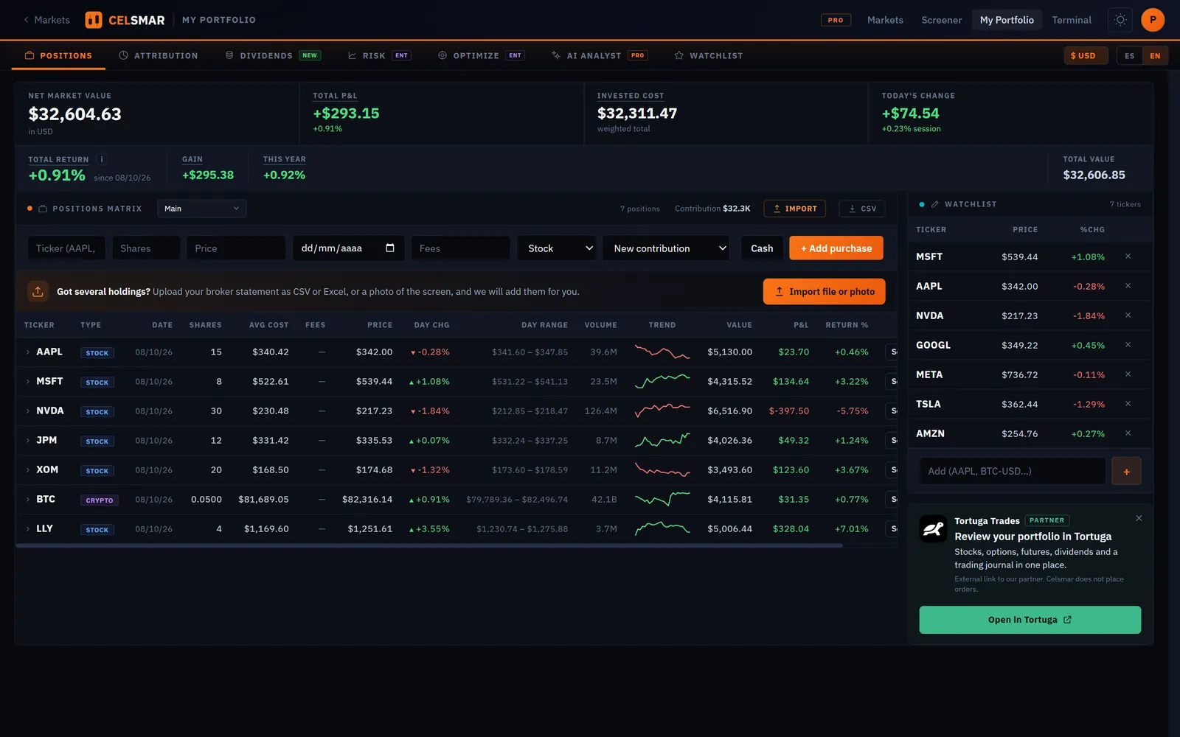The width and height of the screenshot is (1180, 737).
Task: Click the horizontal scrollbar under positions table
Action: point(429,545)
